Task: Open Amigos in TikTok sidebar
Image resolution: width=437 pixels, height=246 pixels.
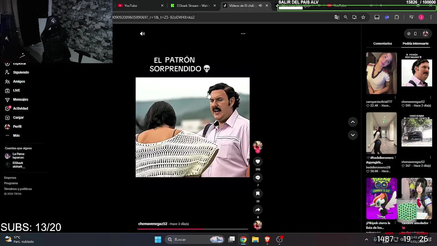Action: pos(19,81)
